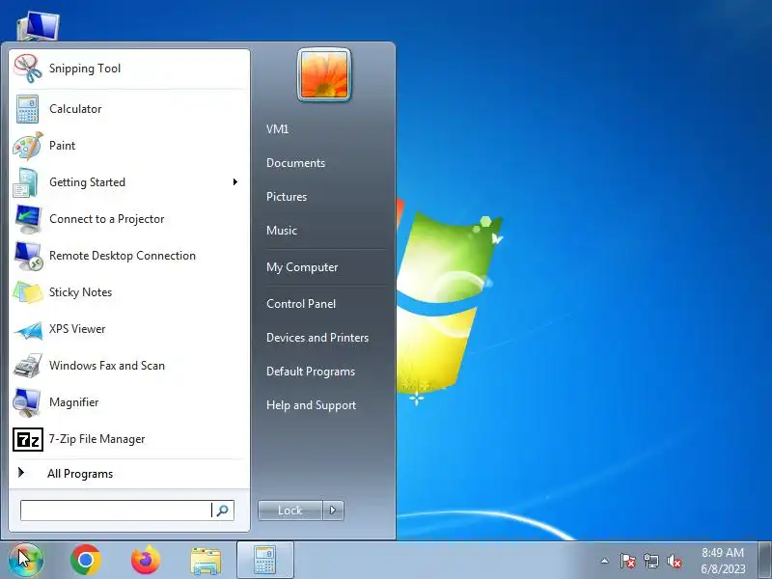
Task: Open Default Programs
Action: pyautogui.click(x=311, y=372)
